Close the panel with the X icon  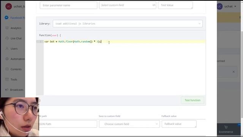point(234,72)
